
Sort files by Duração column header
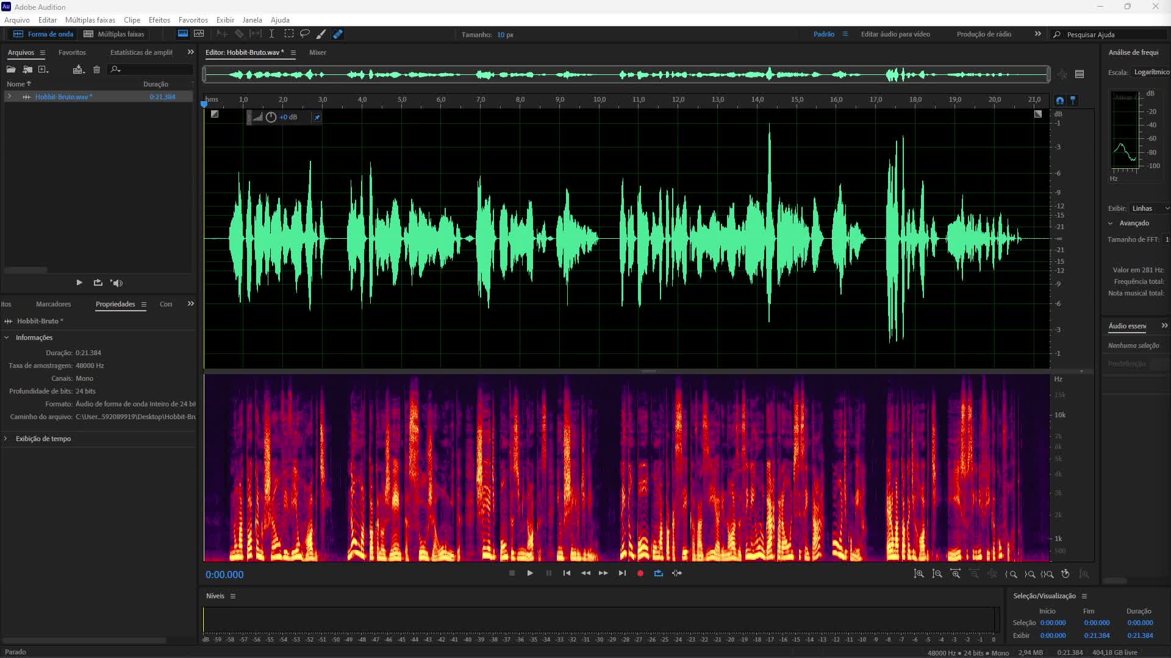156,84
